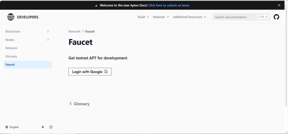Expand the Build menu

[143, 17]
